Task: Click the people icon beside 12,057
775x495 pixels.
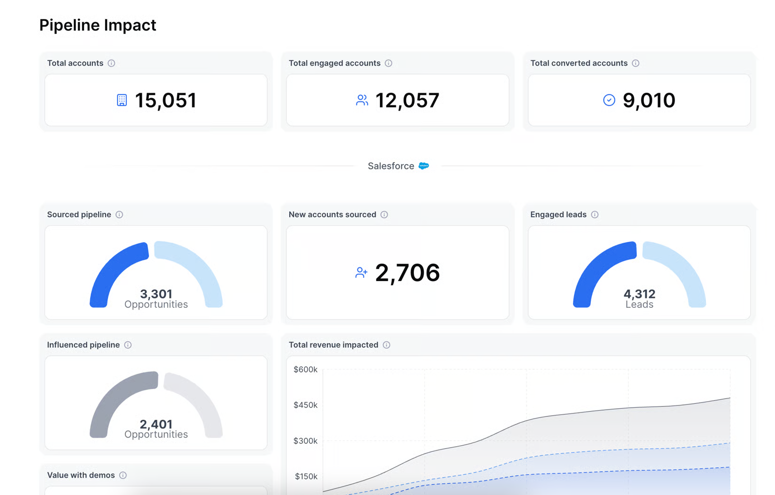Action: (x=362, y=100)
